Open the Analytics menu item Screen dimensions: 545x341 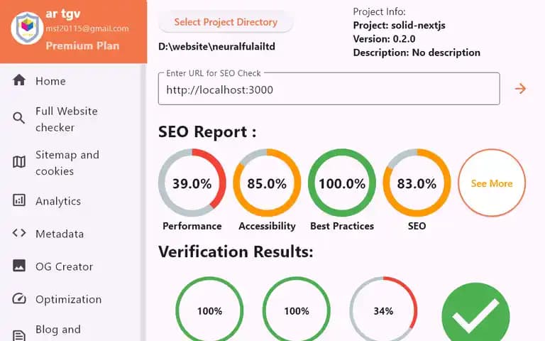point(58,201)
